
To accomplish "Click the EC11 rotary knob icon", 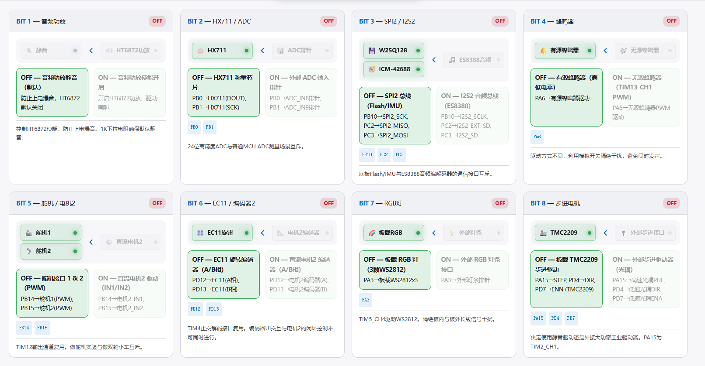I will tap(200, 233).
